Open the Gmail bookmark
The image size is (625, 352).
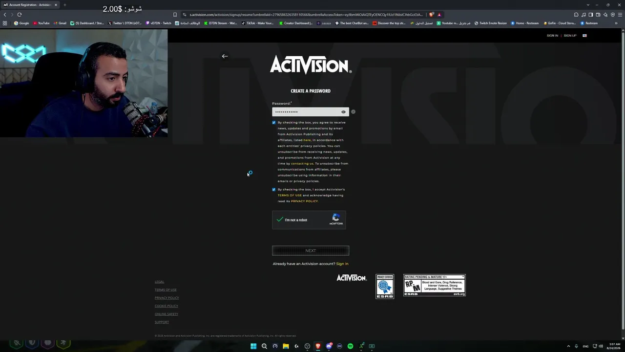click(x=60, y=23)
